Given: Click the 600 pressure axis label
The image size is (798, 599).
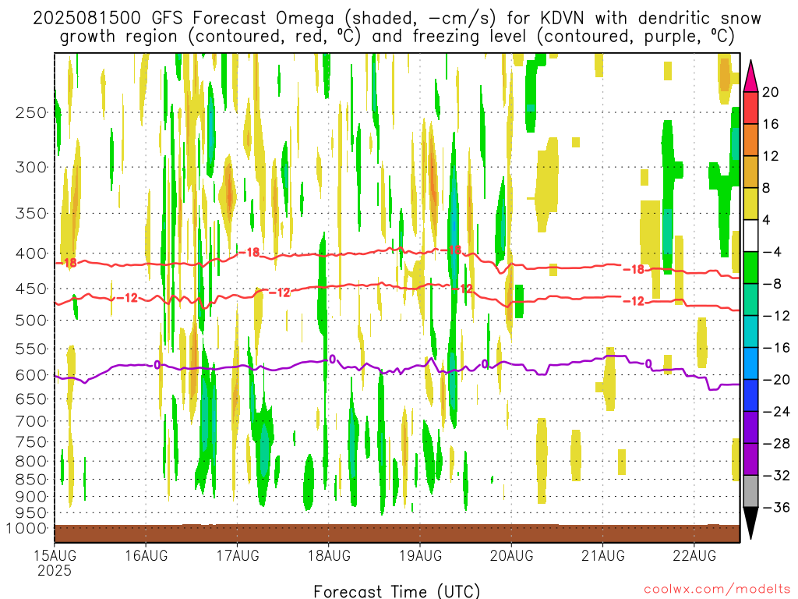Looking at the screenshot, I should click(31, 375).
